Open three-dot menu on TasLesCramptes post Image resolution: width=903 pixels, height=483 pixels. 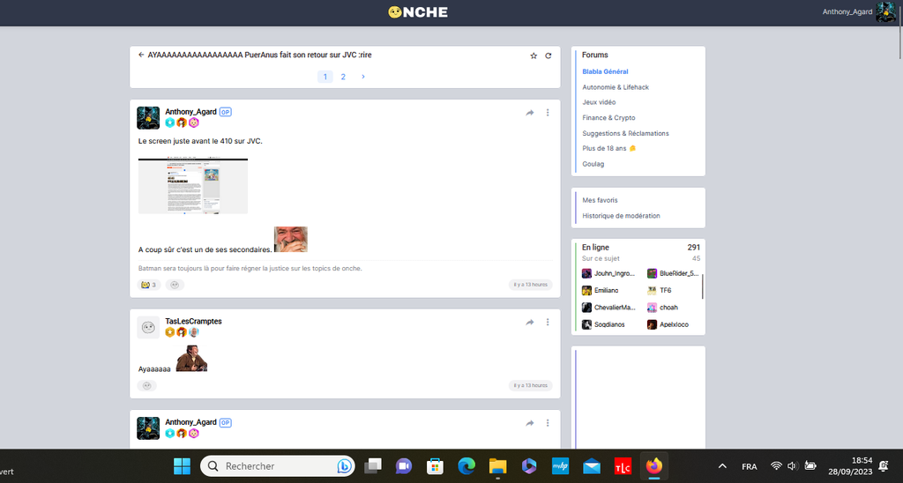coord(548,323)
